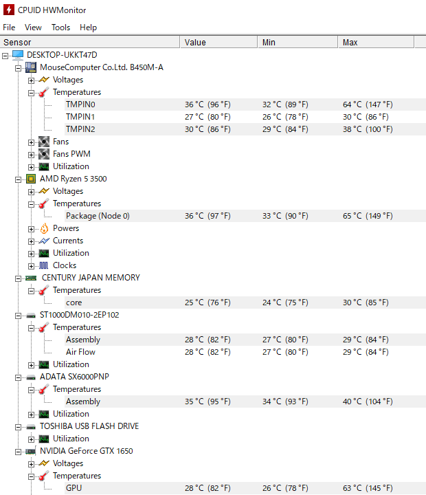Select the Air Flow row
This screenshot has width=426, height=495.
click(x=245, y=352)
